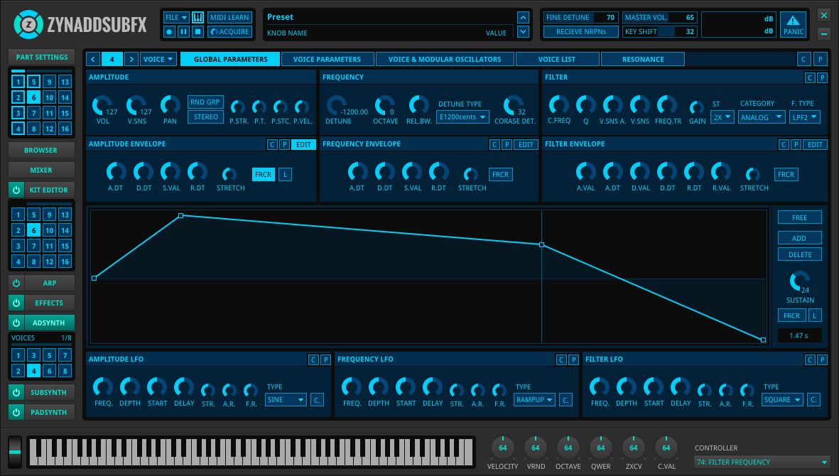The width and height of the screenshot is (839, 476).
Task: Open the Resonance tab
Action: (x=643, y=59)
